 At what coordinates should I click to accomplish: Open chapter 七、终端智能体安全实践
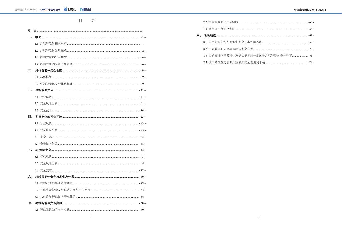pos(87,203)
